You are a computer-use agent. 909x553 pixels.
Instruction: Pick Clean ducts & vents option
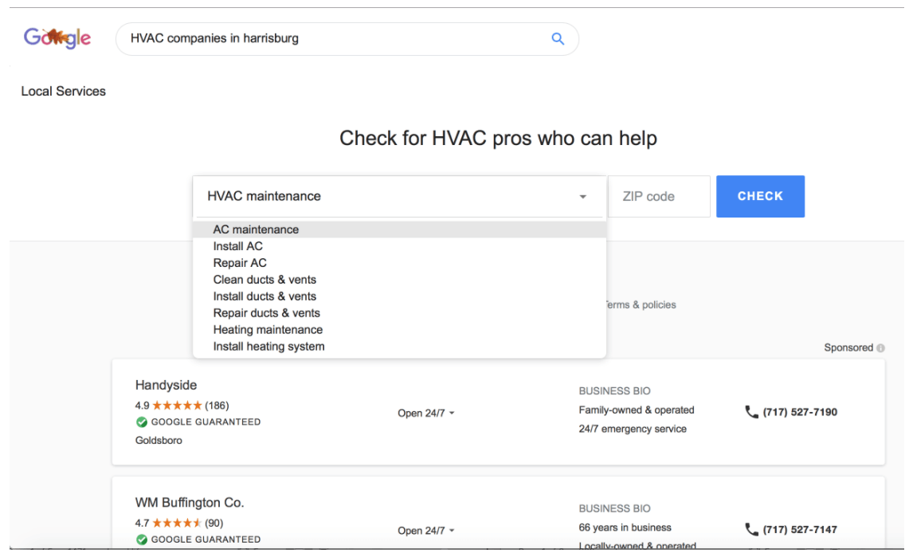(x=399, y=280)
